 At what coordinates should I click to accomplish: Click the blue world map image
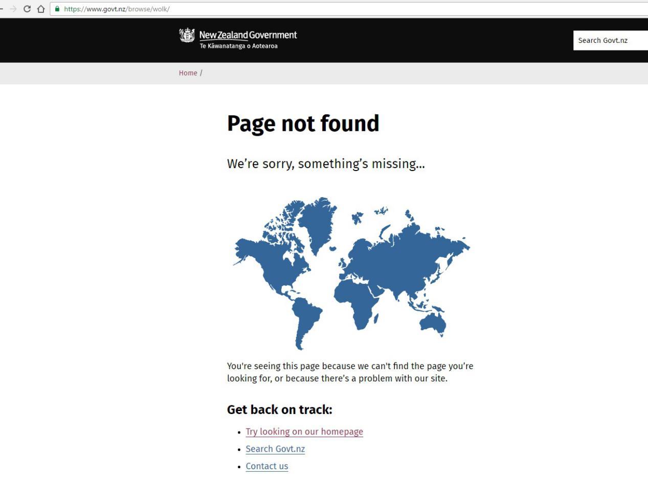point(351,273)
